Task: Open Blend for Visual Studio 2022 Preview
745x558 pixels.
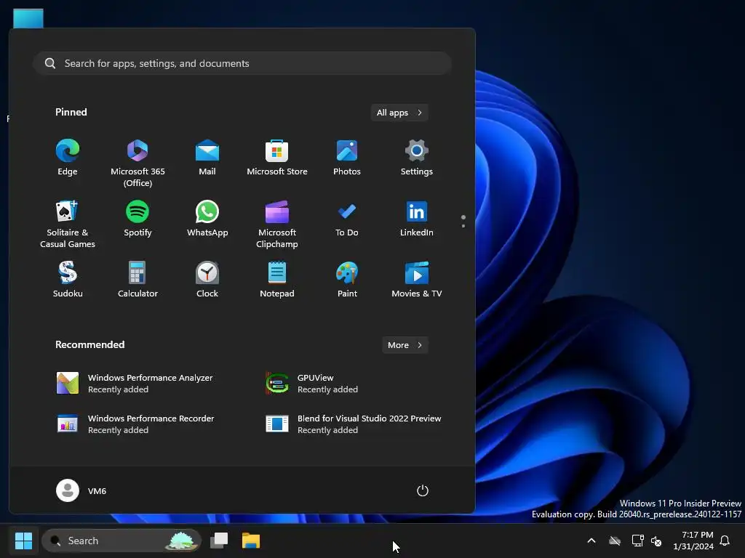Action: [x=354, y=424]
